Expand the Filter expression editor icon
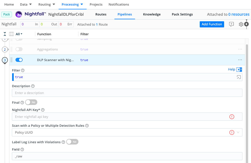The height and width of the screenshot is (163, 251). click(x=239, y=77)
